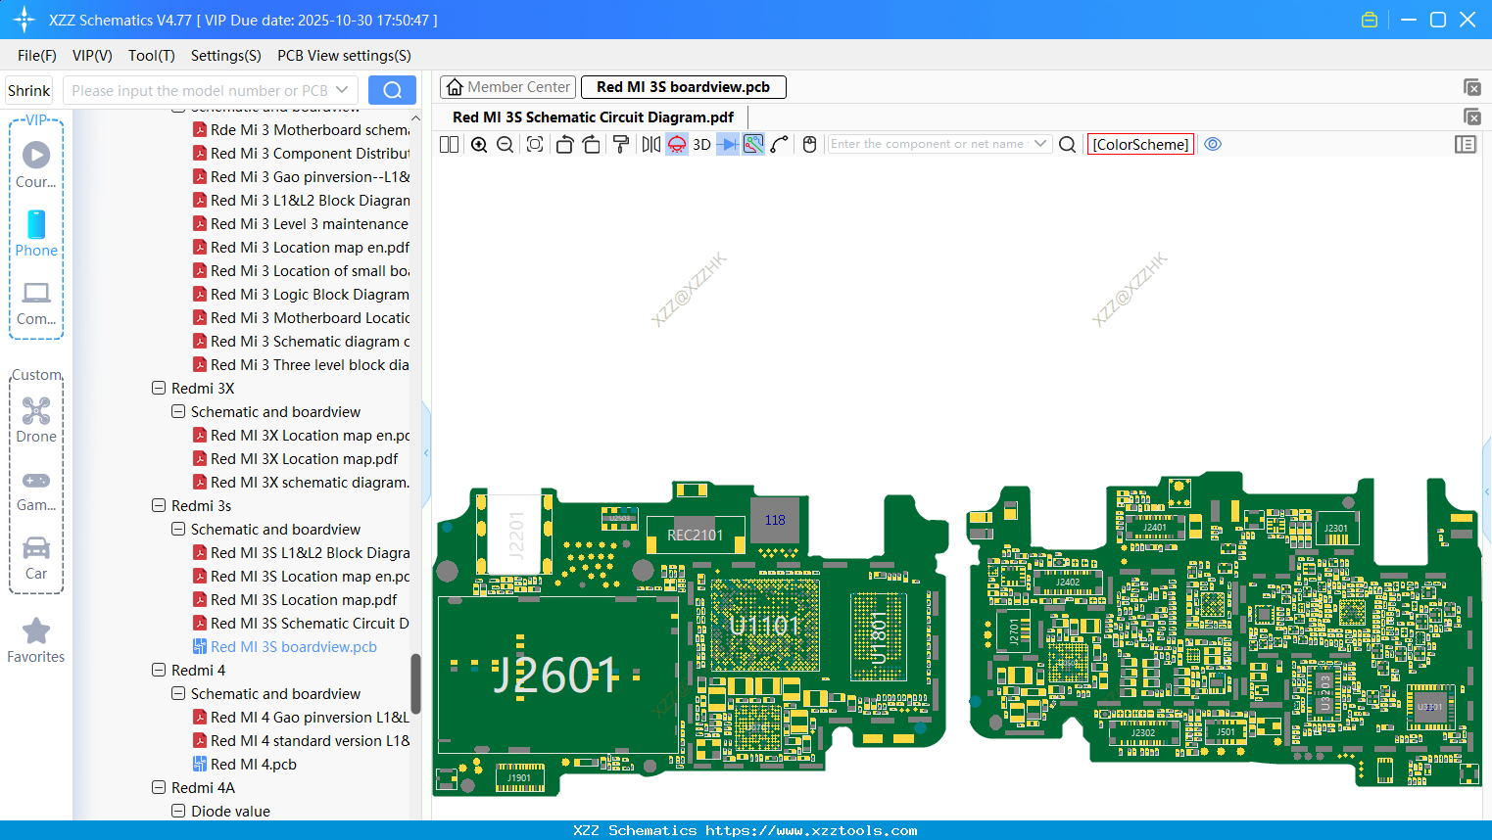This screenshot has height=840, width=1492.
Task: Rotate the board clockwise
Action: (591, 144)
